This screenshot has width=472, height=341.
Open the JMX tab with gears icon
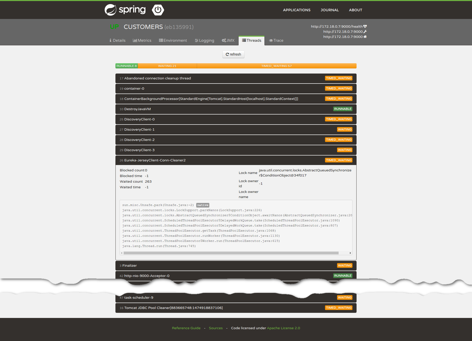click(x=228, y=40)
